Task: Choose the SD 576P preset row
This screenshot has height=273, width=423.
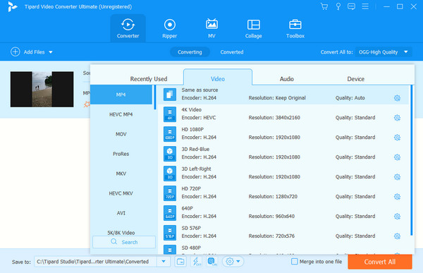Action: click(x=283, y=233)
